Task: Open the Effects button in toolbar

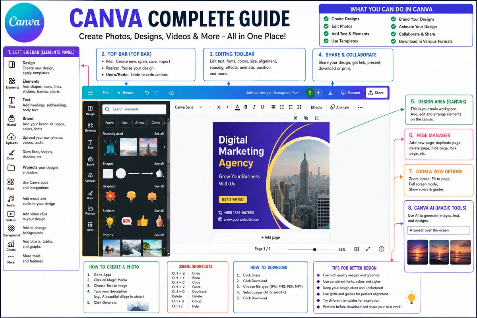Action: [316, 107]
